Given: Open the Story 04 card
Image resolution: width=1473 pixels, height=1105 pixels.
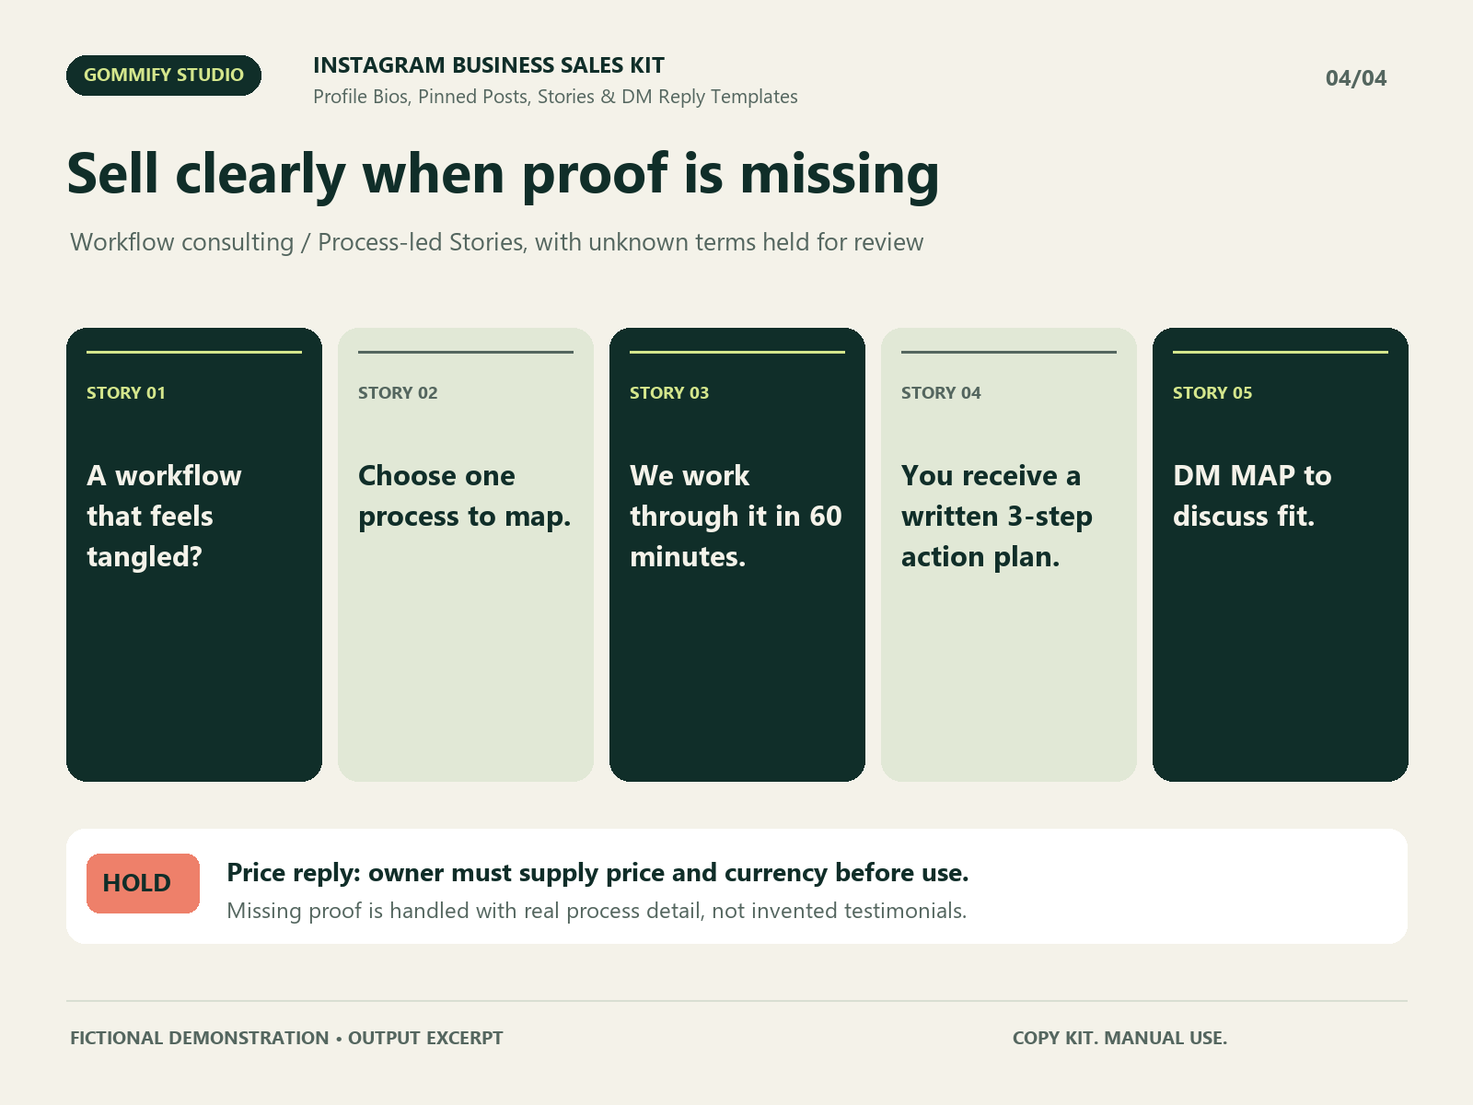Looking at the screenshot, I should pyautogui.click(x=1009, y=554).
